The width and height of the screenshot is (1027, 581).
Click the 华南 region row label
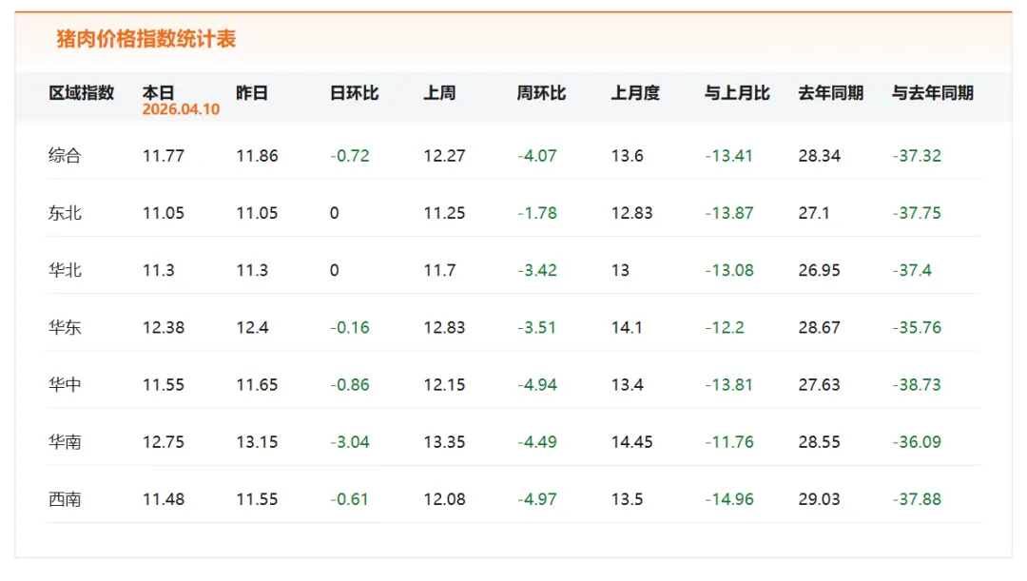click(65, 442)
